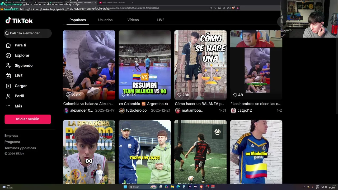Click the TikTok logo

pyautogui.click(x=19, y=21)
